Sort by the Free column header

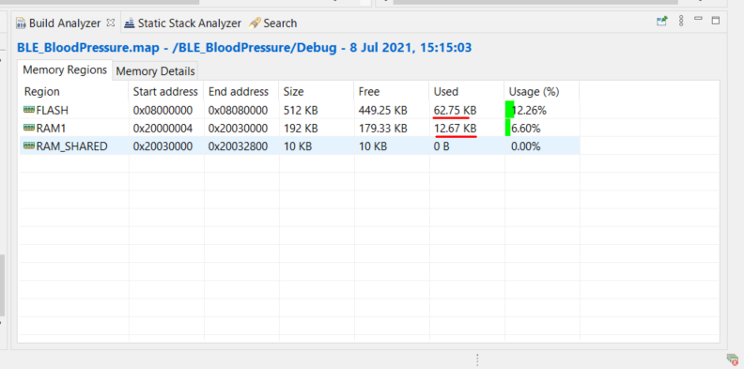(392, 91)
